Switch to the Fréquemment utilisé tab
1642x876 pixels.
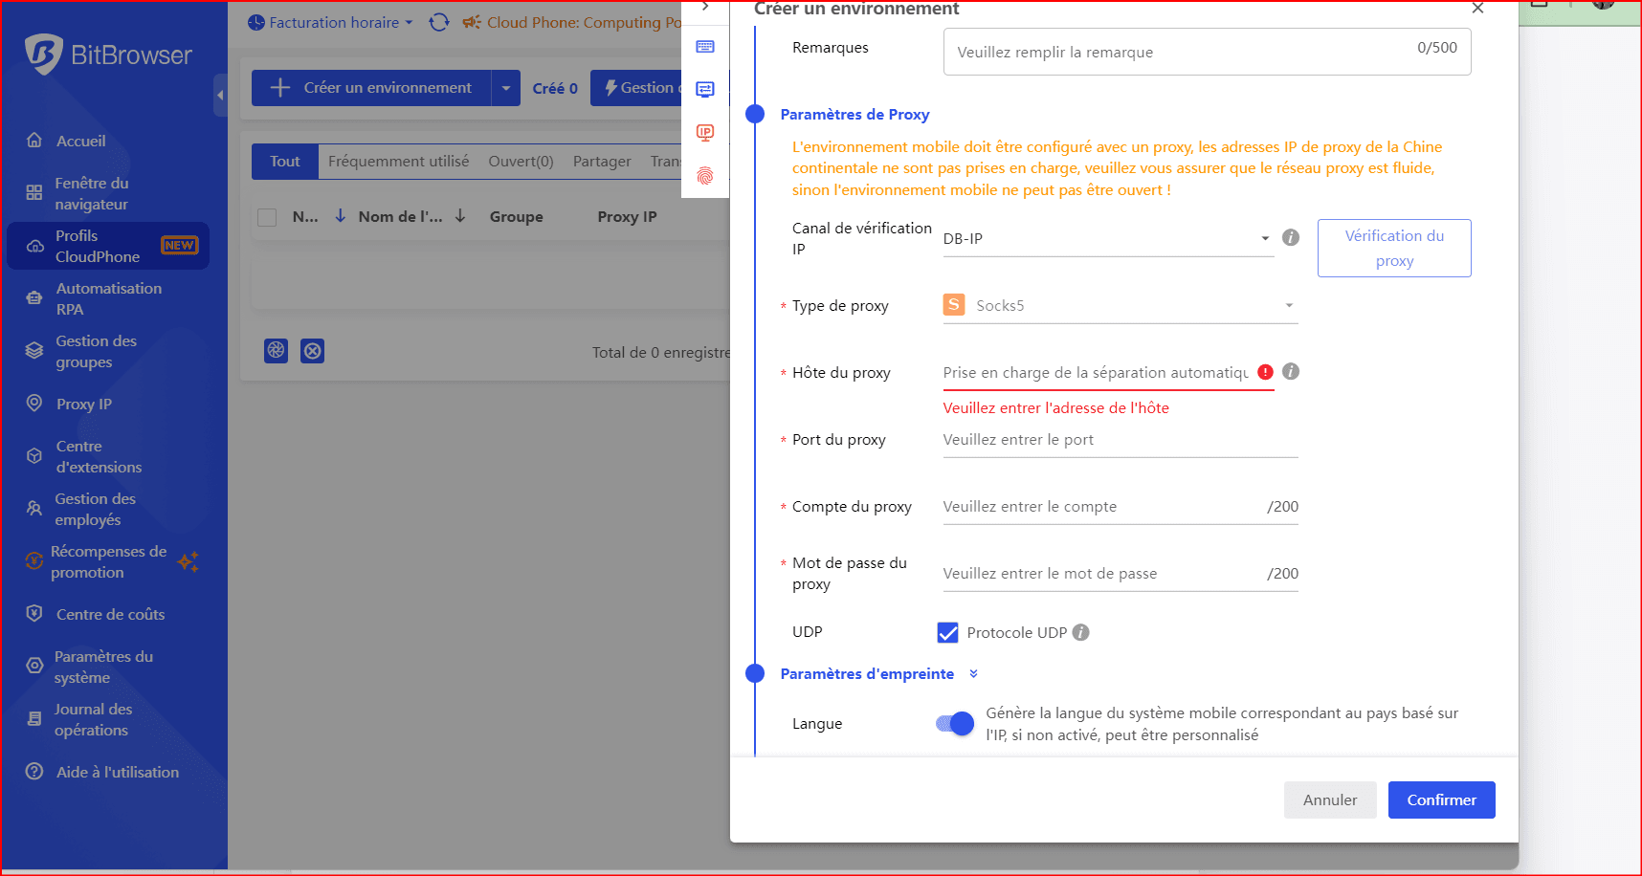click(398, 162)
